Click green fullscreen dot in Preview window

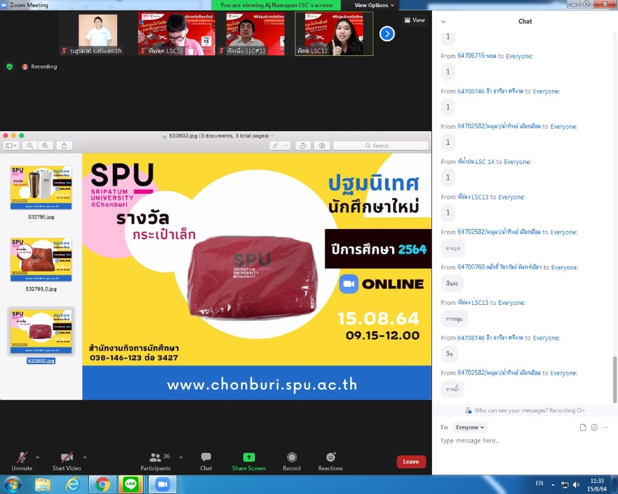(22, 136)
